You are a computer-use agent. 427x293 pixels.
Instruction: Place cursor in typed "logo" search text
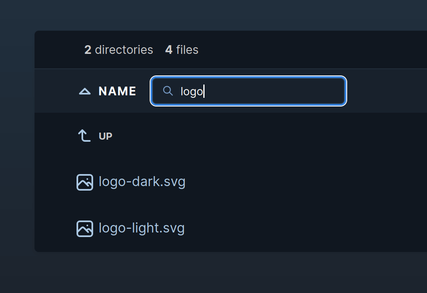point(192,92)
